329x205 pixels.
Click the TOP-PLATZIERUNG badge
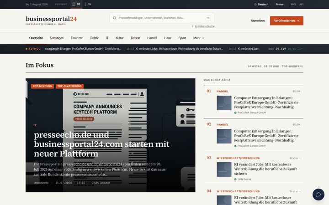[x=69, y=86]
